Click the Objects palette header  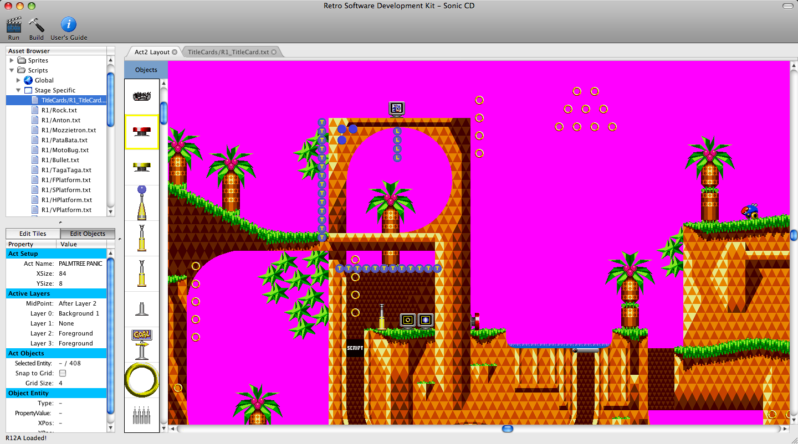click(x=146, y=70)
